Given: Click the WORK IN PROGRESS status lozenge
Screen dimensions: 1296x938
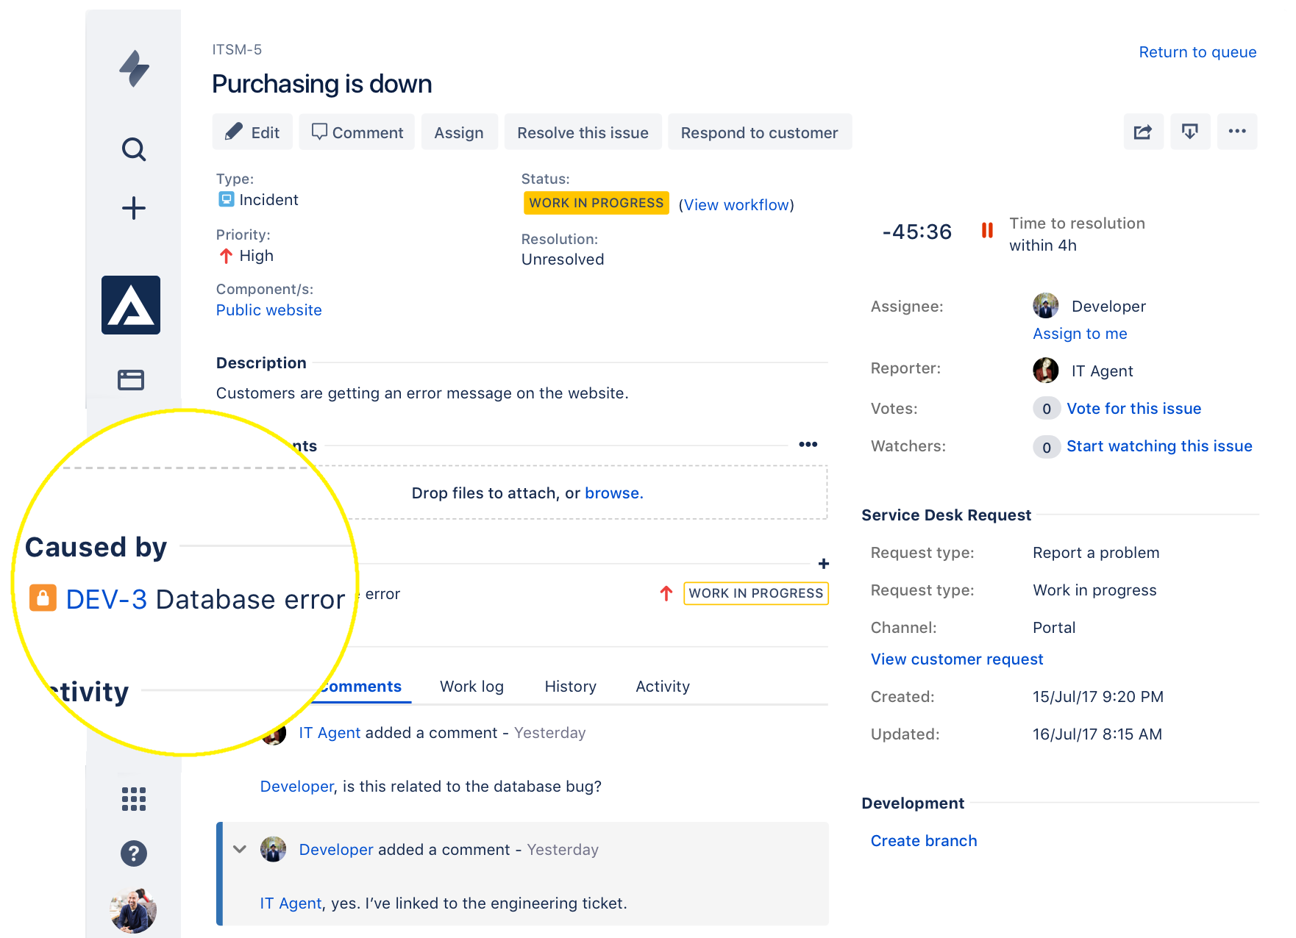Looking at the screenshot, I should (x=597, y=203).
